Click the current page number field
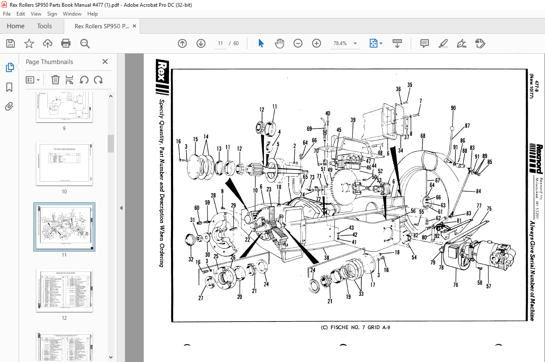The height and width of the screenshot is (362, 545). click(220, 43)
